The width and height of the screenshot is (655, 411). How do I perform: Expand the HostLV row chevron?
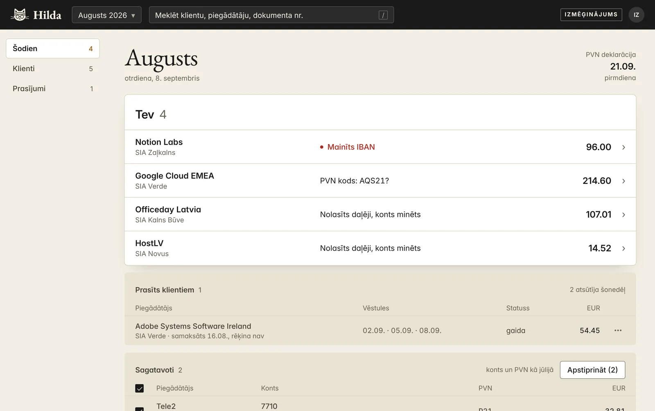click(x=623, y=248)
